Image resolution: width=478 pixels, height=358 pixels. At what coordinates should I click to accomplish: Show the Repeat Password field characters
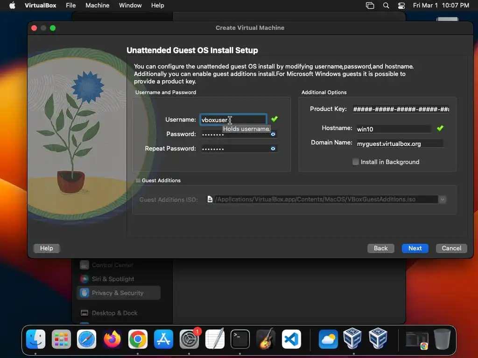(x=273, y=148)
